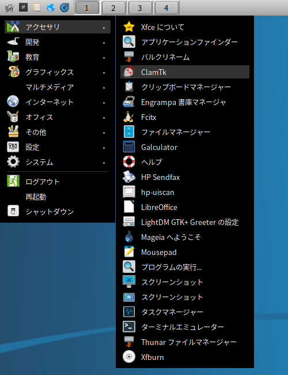Screen dimensions: 288x375
Task: Launch the web browser globe in panel
Action: [x=50, y=7]
